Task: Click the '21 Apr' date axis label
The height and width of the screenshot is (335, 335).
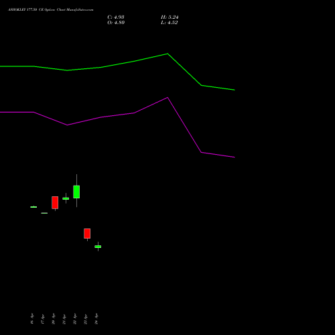Action: 64,319
